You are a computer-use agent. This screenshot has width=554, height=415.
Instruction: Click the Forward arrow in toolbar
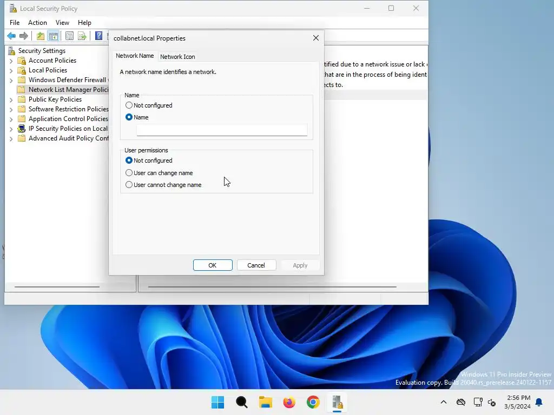point(24,36)
